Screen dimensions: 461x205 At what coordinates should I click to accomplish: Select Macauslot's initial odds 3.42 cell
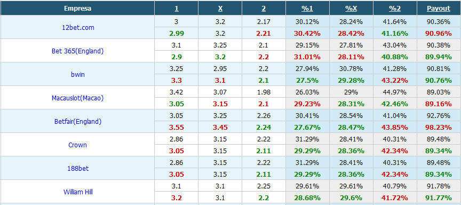coord(177,92)
